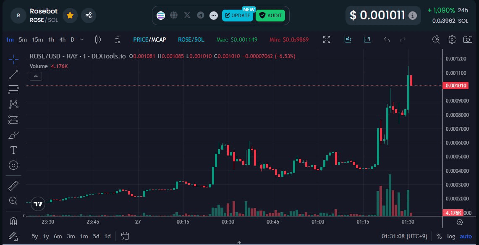Toggle the magnet snap mode
The image size is (479, 245).
13,221
